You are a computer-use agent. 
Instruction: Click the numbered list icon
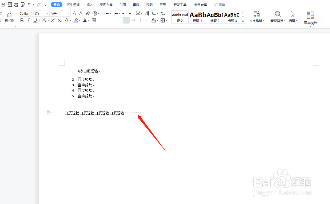point(116,13)
